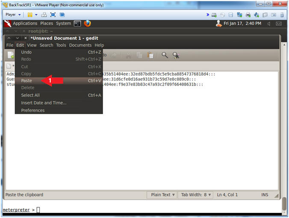Launch the Terminal from the top panel
The width and height of the screenshot is (289, 218).
click(77, 23)
